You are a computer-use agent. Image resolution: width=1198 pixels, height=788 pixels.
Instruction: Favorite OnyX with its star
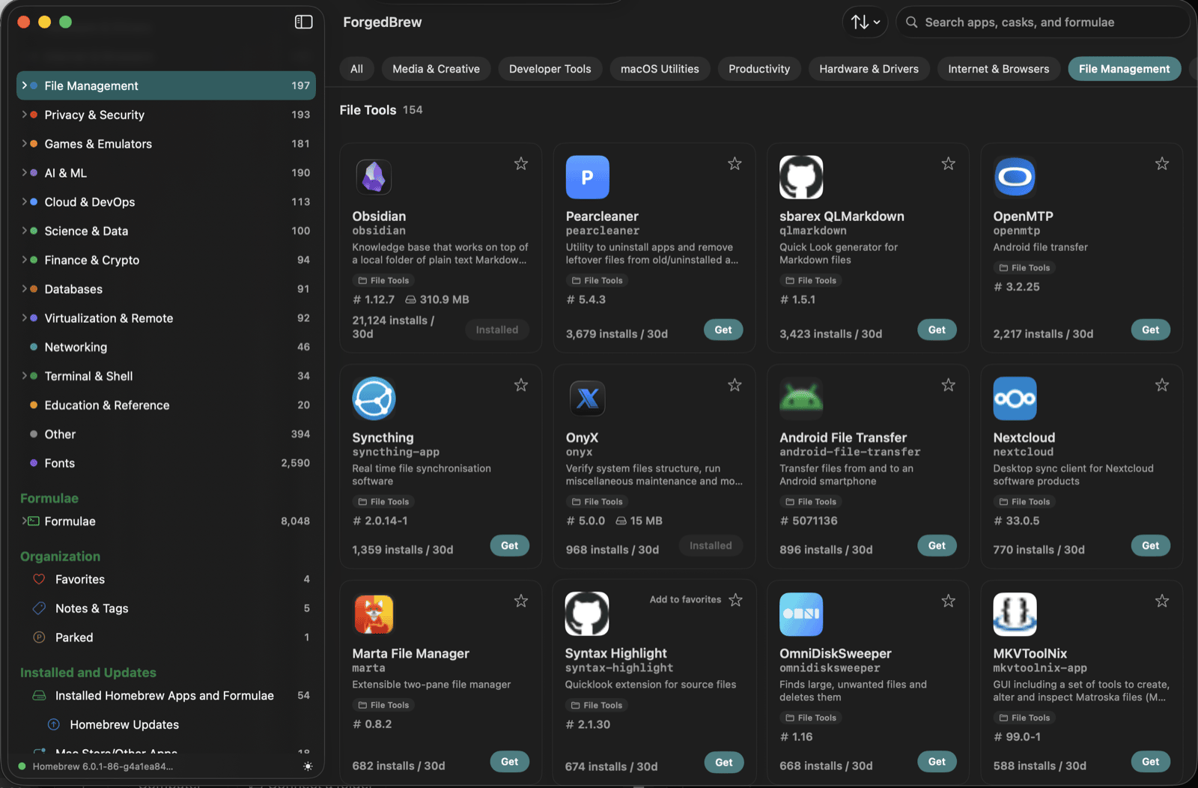pos(735,385)
